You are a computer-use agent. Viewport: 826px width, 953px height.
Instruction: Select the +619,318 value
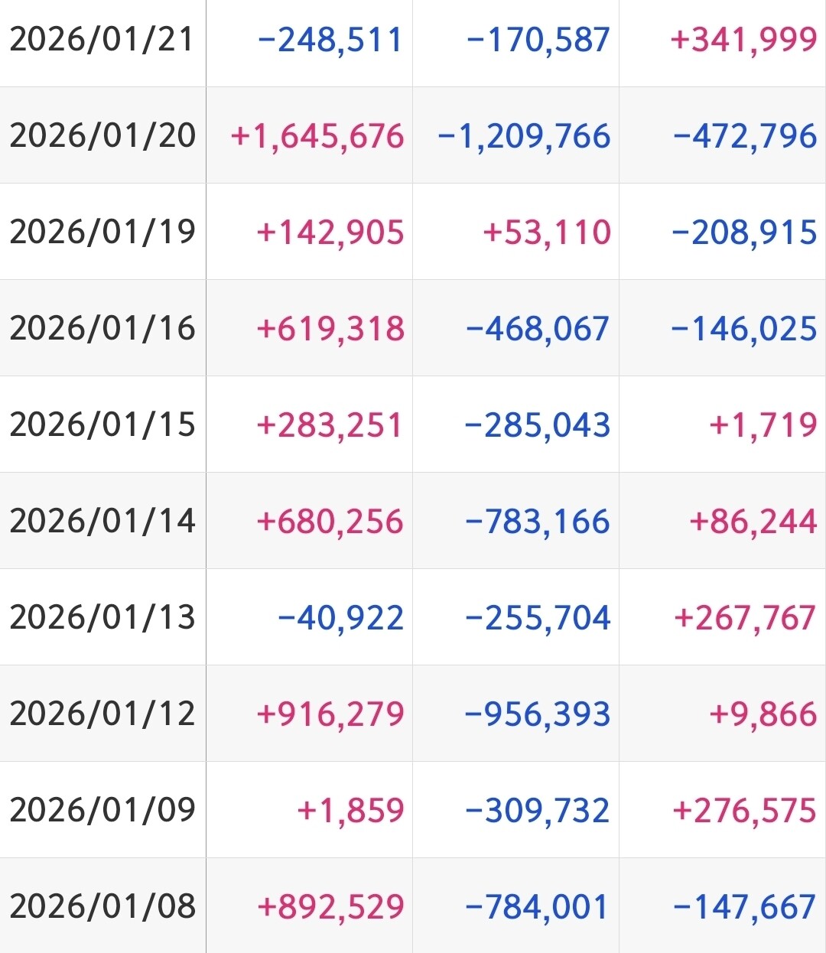pos(330,329)
